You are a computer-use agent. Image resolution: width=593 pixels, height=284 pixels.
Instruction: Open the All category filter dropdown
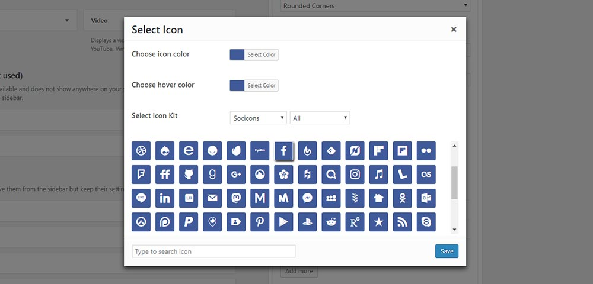[320, 118]
